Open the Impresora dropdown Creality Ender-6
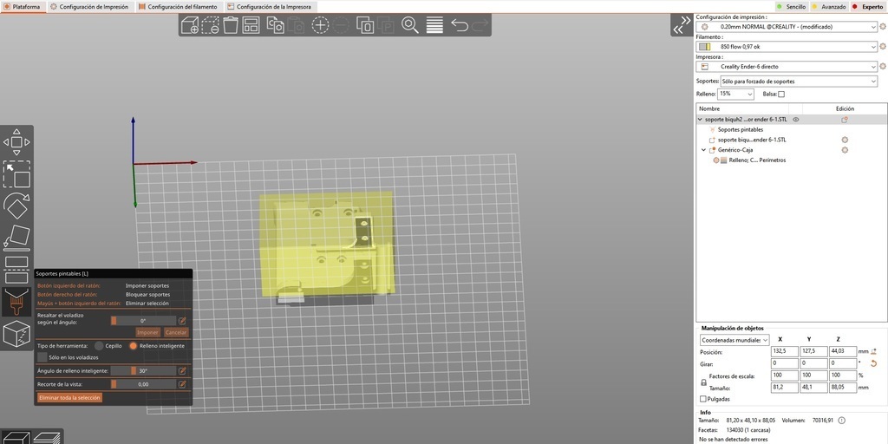 [x=787, y=66]
